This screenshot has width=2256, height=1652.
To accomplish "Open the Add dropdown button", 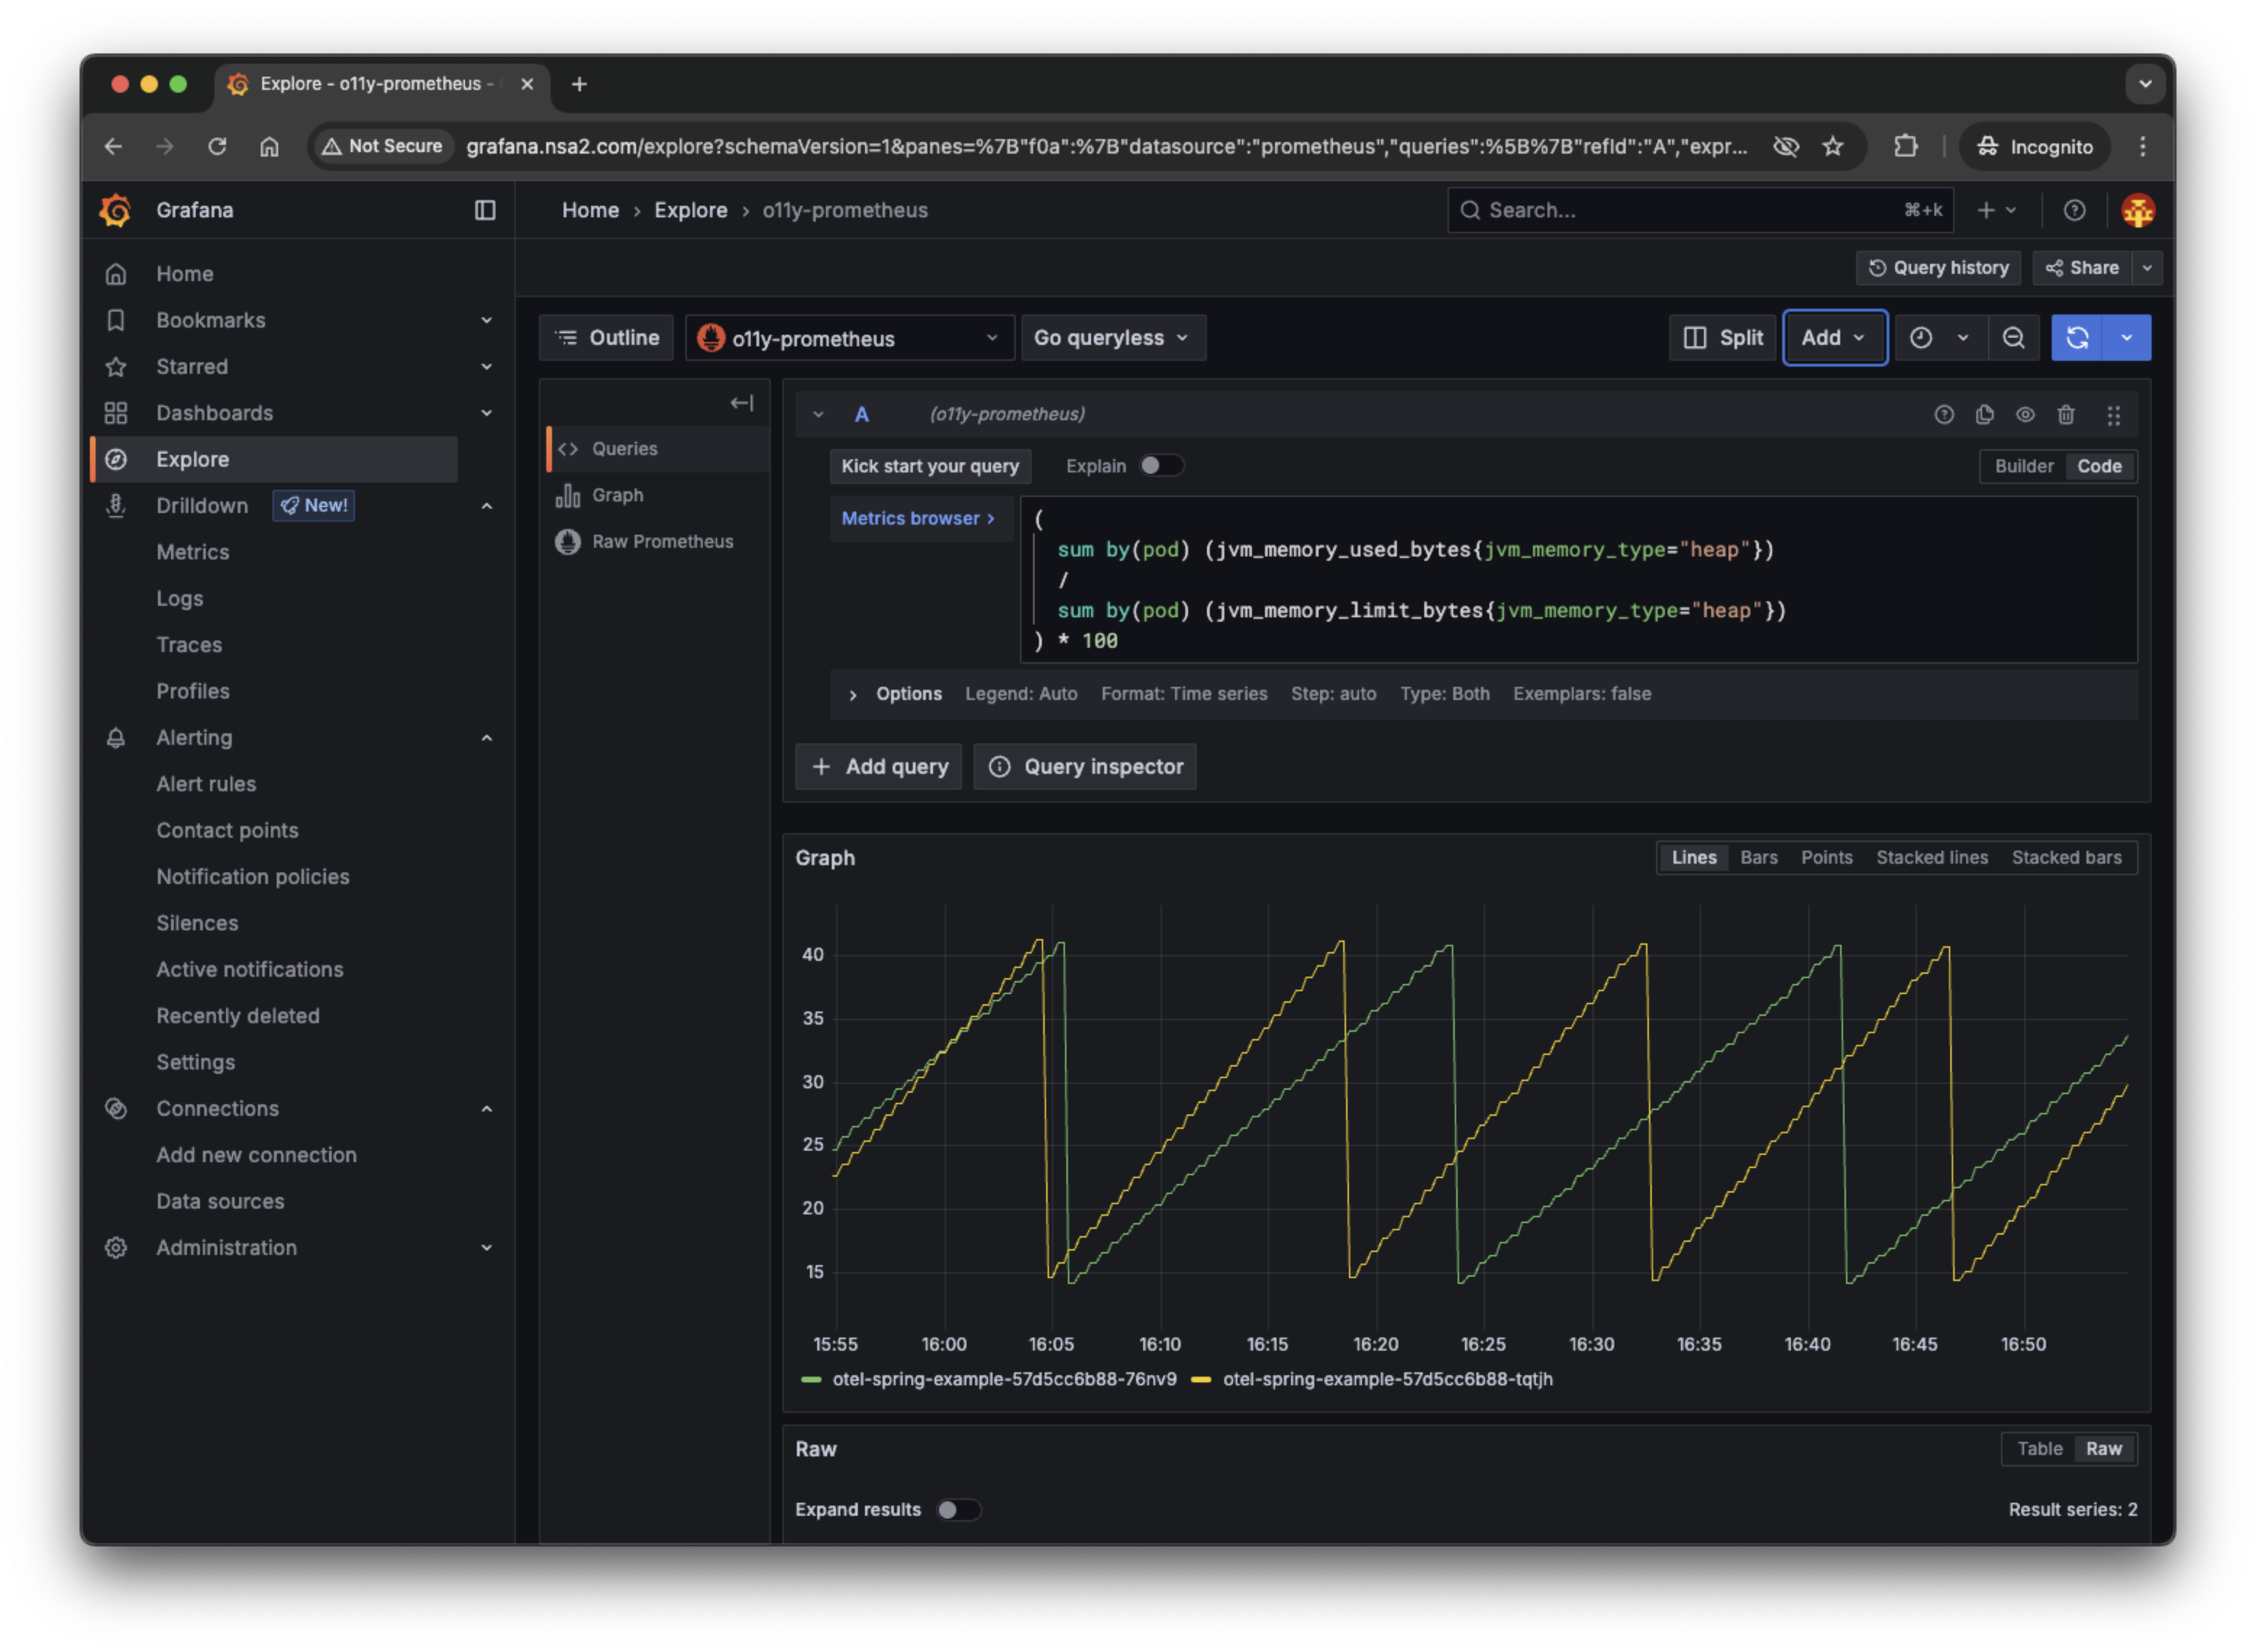I will click(x=1834, y=338).
